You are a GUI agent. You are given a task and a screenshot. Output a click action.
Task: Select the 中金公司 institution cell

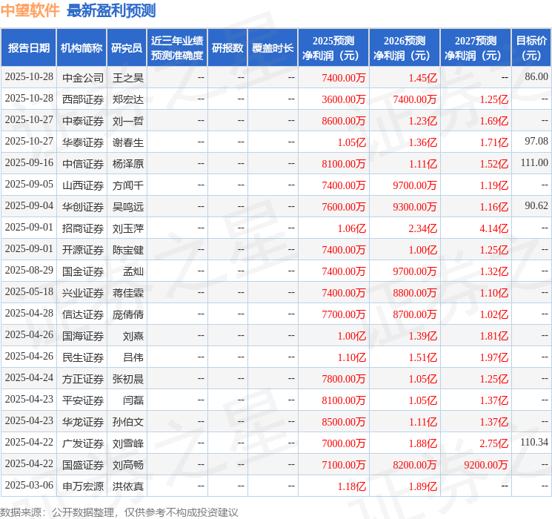pos(83,78)
